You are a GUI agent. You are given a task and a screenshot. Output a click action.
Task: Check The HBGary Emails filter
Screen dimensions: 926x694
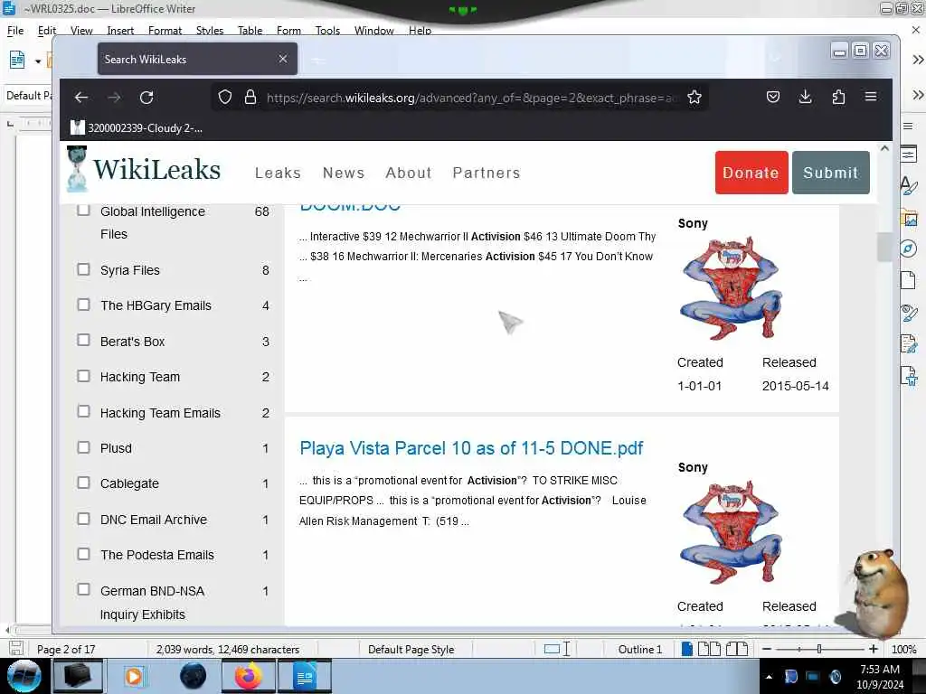point(83,305)
